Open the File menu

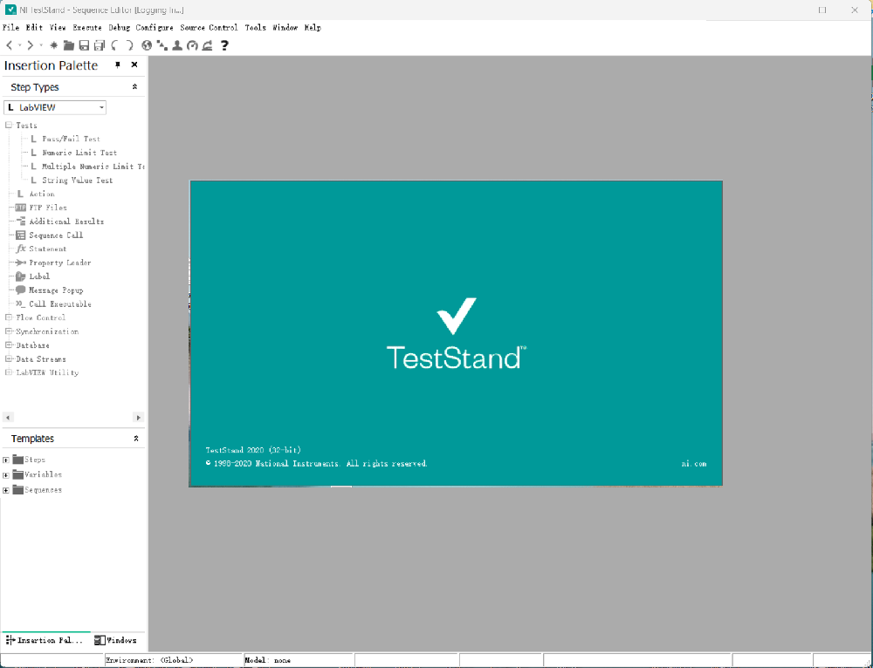tap(10, 27)
